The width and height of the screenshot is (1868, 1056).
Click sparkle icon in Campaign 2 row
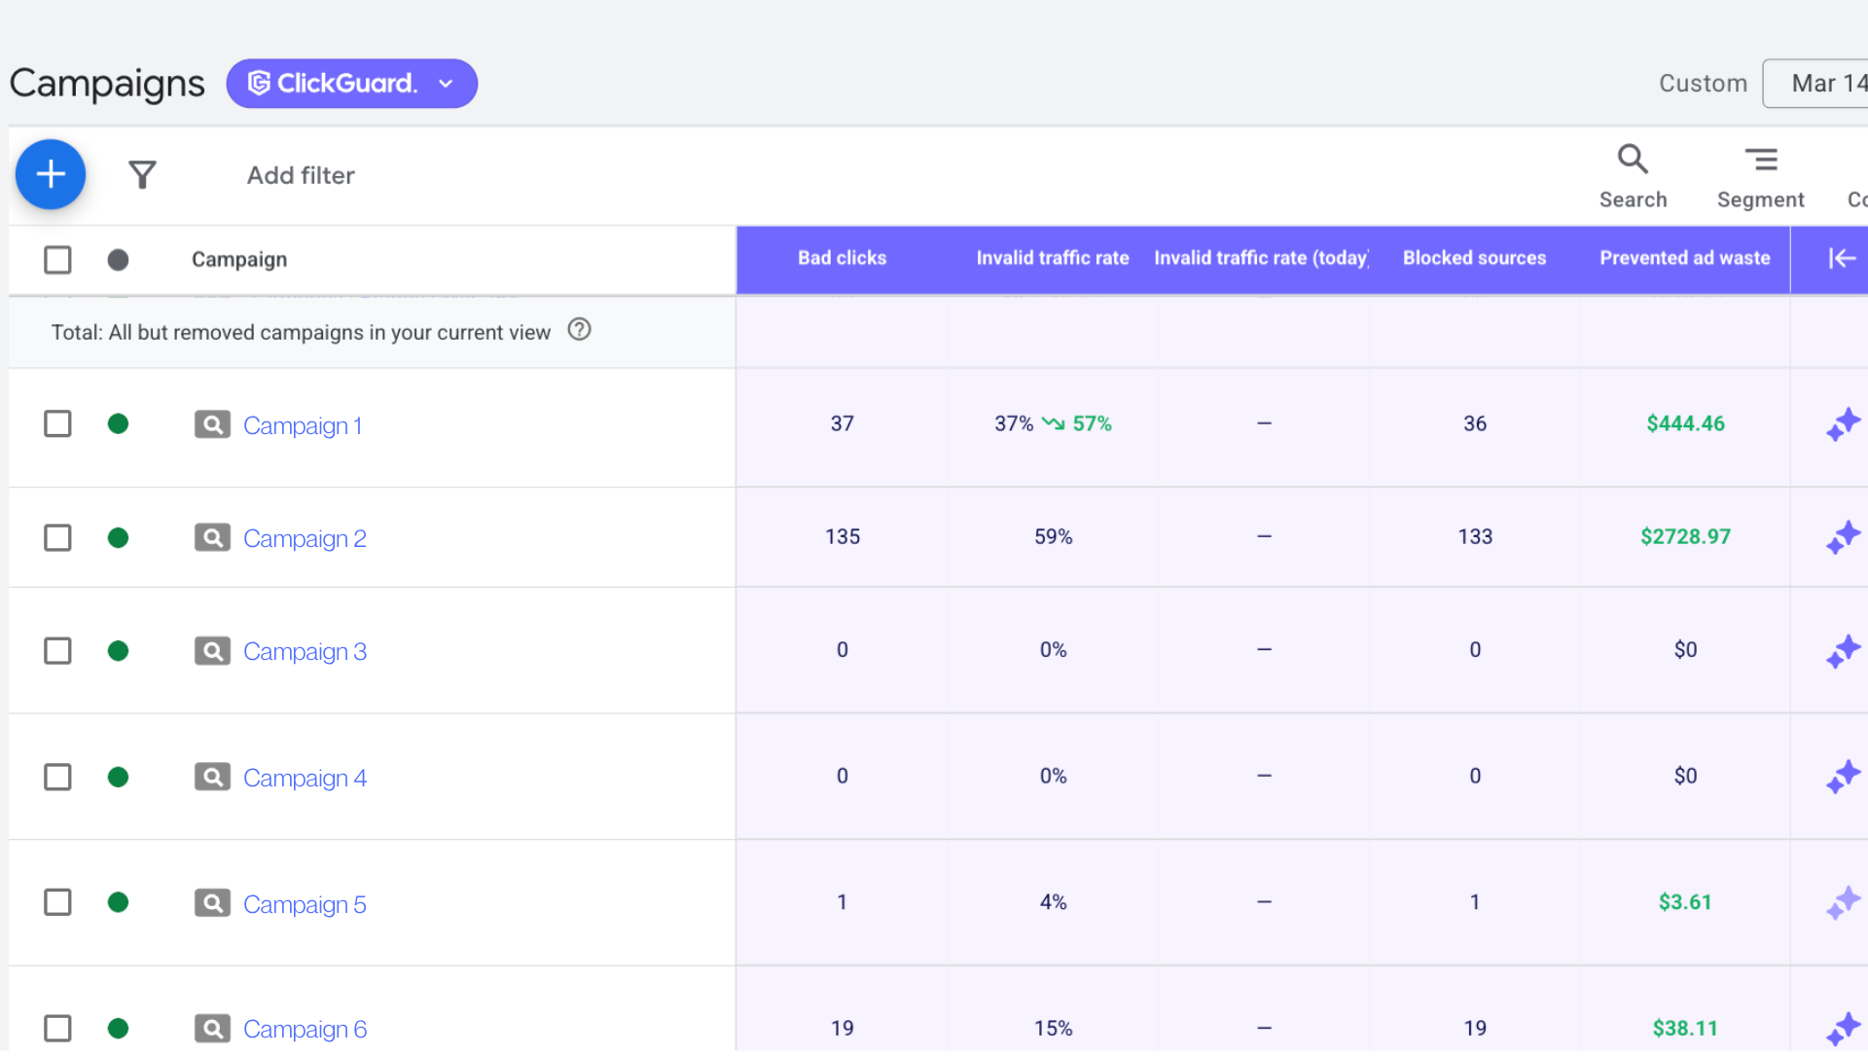pos(1843,538)
